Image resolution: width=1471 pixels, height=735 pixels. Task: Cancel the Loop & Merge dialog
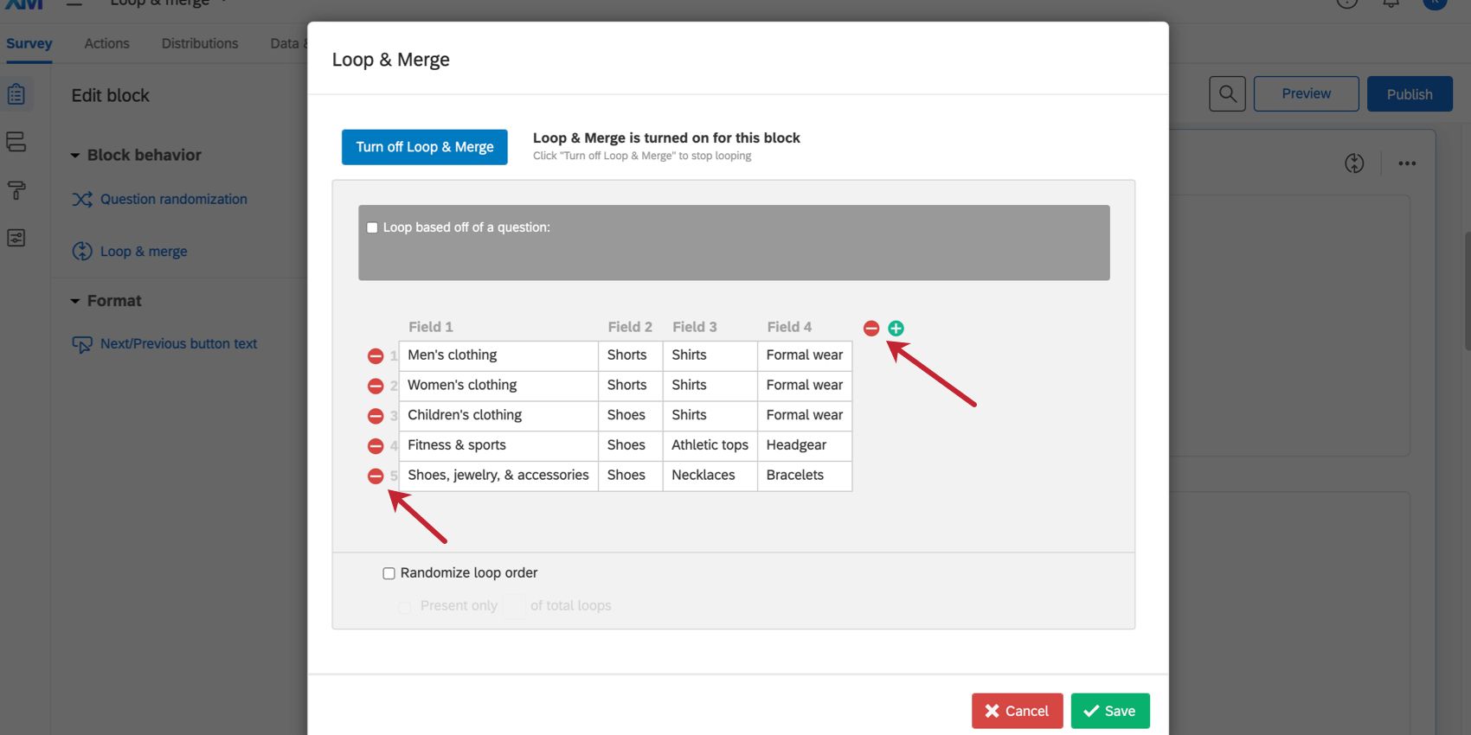pos(1017,711)
